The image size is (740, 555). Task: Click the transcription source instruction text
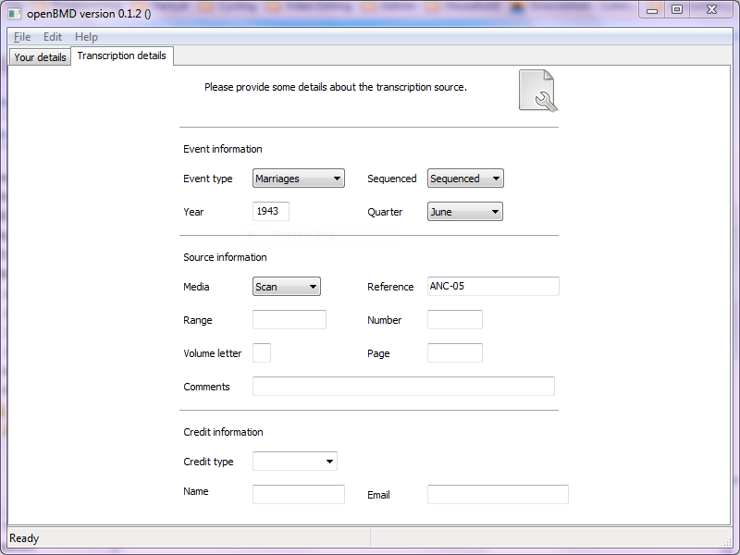[336, 87]
